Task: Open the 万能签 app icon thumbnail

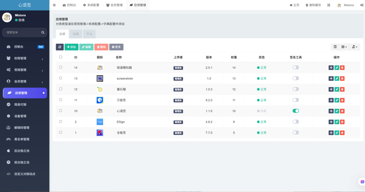Action: click(100, 100)
